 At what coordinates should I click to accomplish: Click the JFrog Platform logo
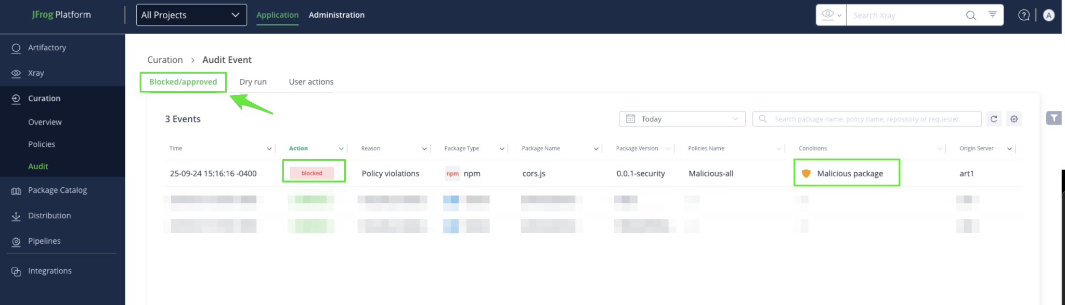[x=61, y=15]
